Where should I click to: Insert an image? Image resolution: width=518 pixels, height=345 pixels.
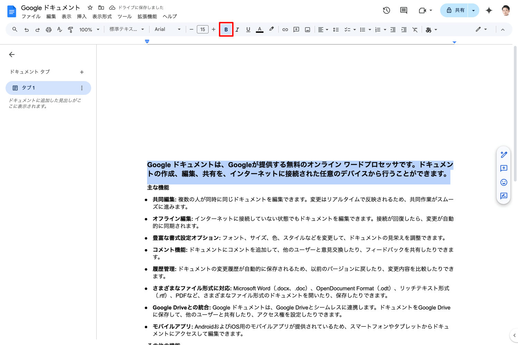pos(307,30)
